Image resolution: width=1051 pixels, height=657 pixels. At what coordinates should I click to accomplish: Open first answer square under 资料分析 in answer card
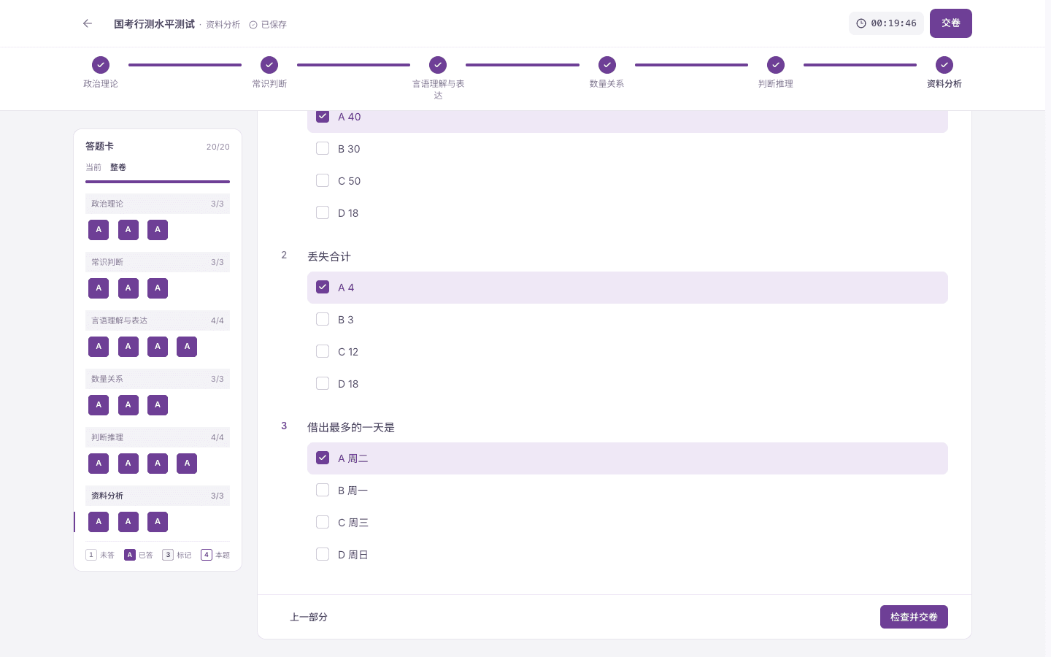(99, 522)
